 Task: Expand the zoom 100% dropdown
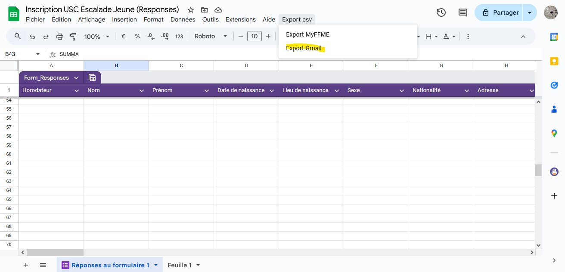[x=97, y=37]
